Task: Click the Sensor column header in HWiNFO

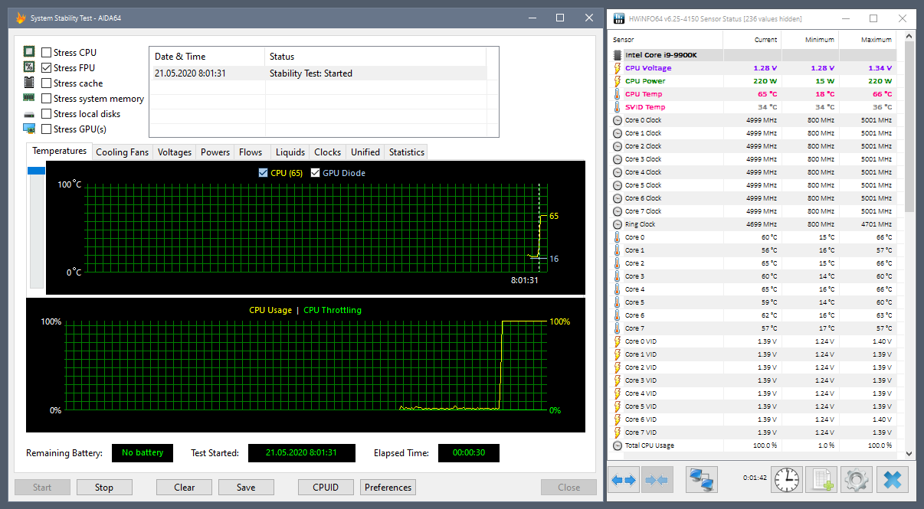Action: click(666, 40)
